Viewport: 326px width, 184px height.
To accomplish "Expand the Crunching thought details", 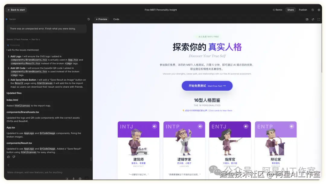I will pyautogui.click(x=15, y=45).
